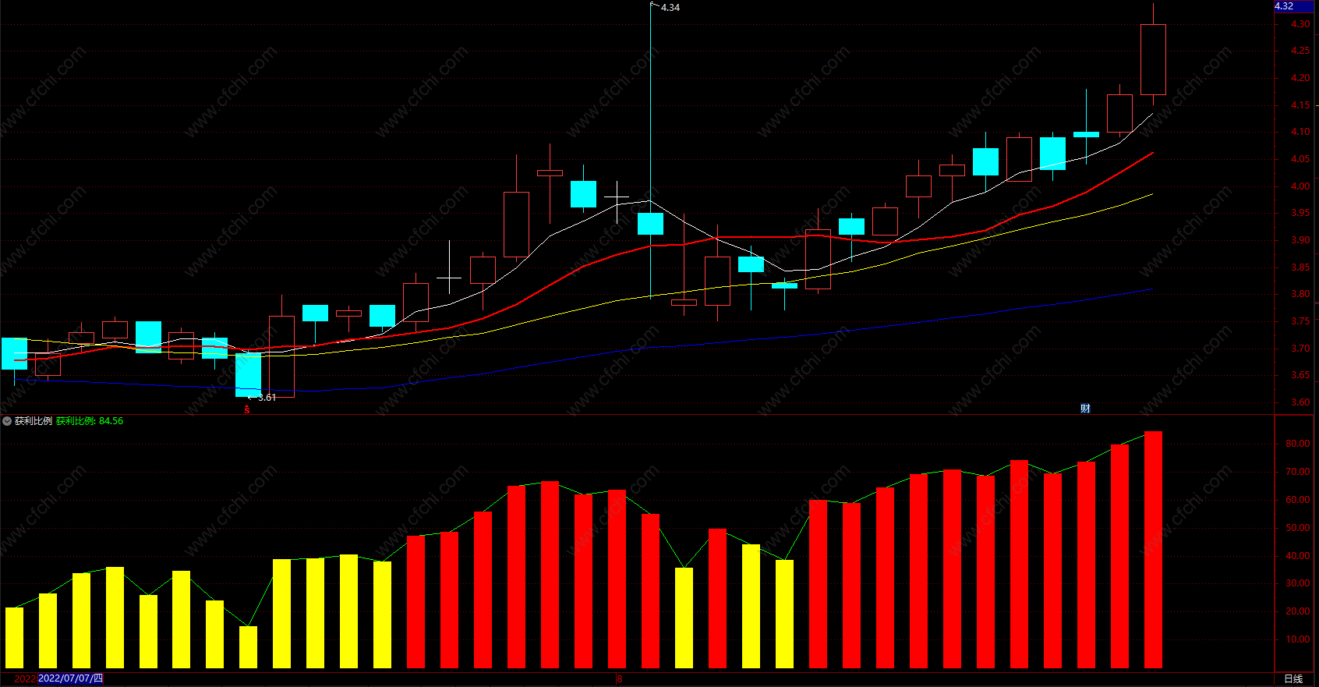Screen dimensions: 1319x687
Task: Open the 财 financial marker icon
Action: (x=1085, y=409)
